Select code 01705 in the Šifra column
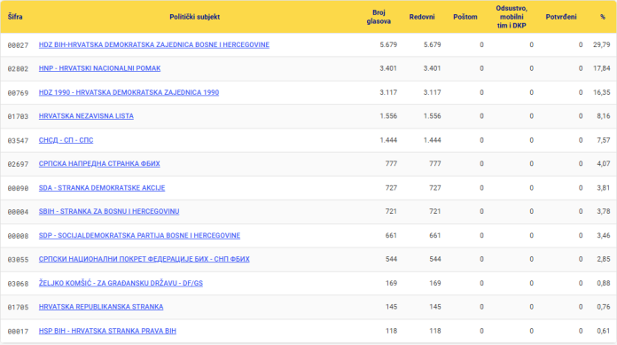This screenshot has height=345, width=617. [x=18, y=307]
